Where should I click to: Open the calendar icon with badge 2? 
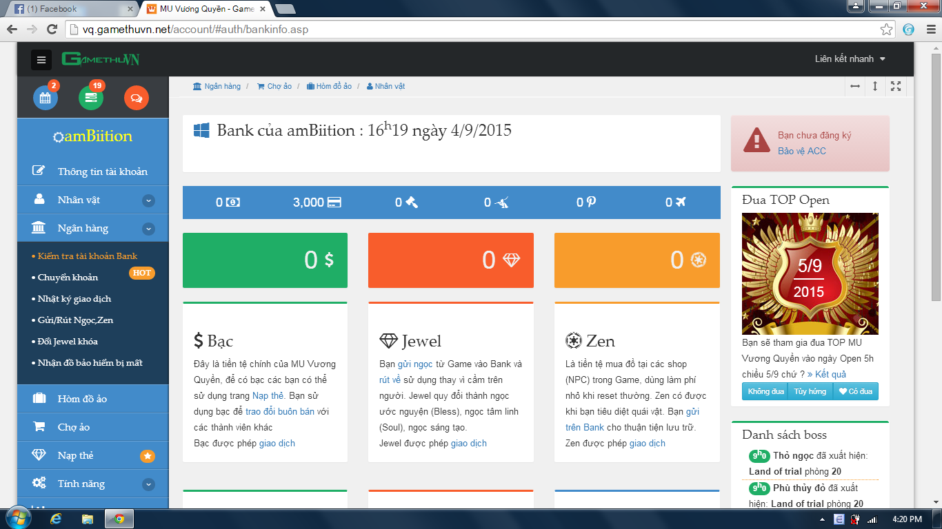(46, 98)
